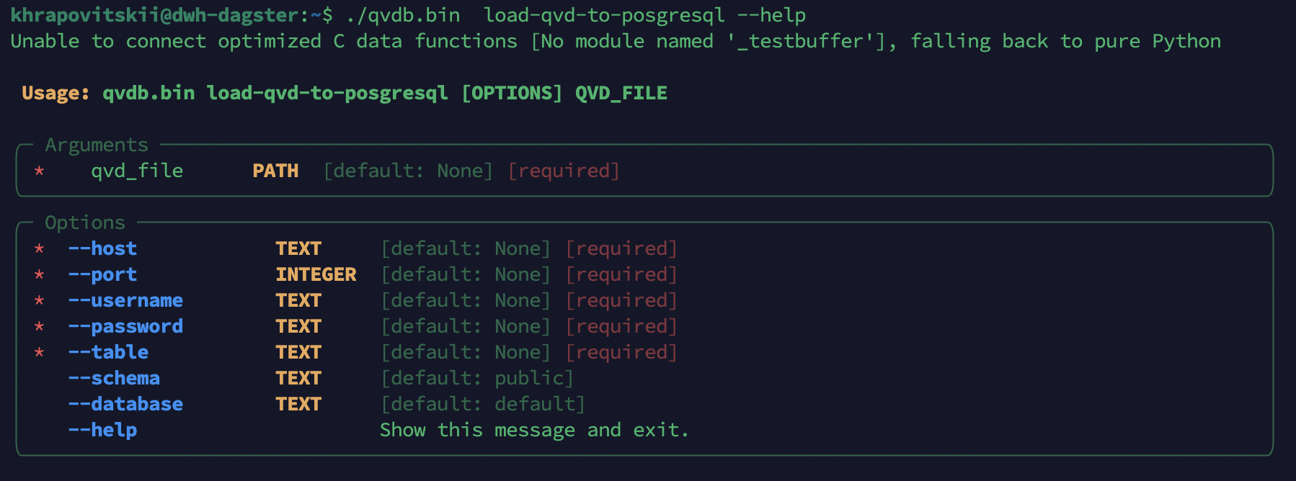1296x481 pixels.
Task: Click the INTEGER type label for --port
Action: tap(316, 275)
